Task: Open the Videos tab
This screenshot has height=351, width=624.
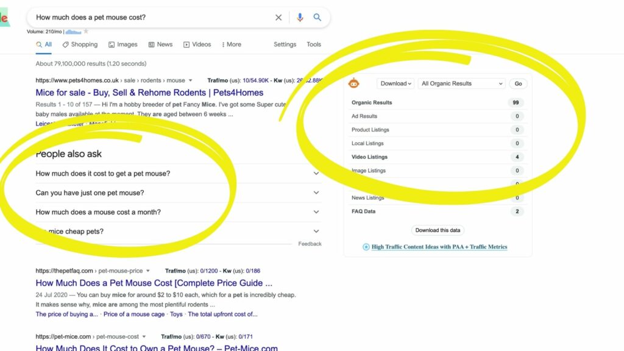Action: [197, 44]
